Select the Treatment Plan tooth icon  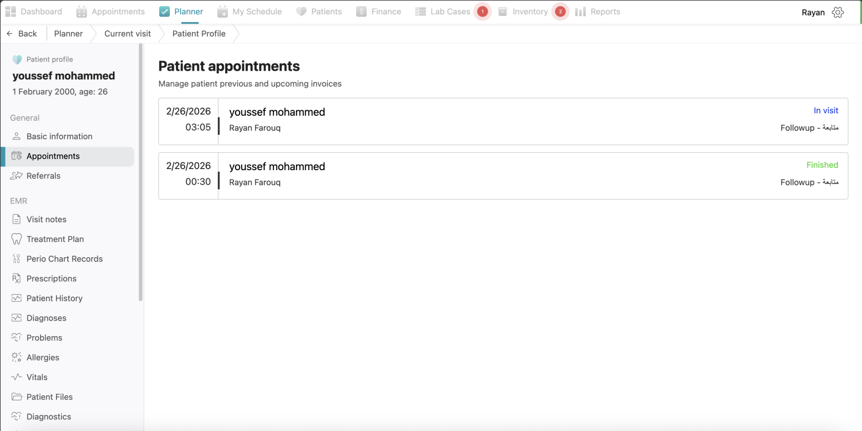[17, 239]
